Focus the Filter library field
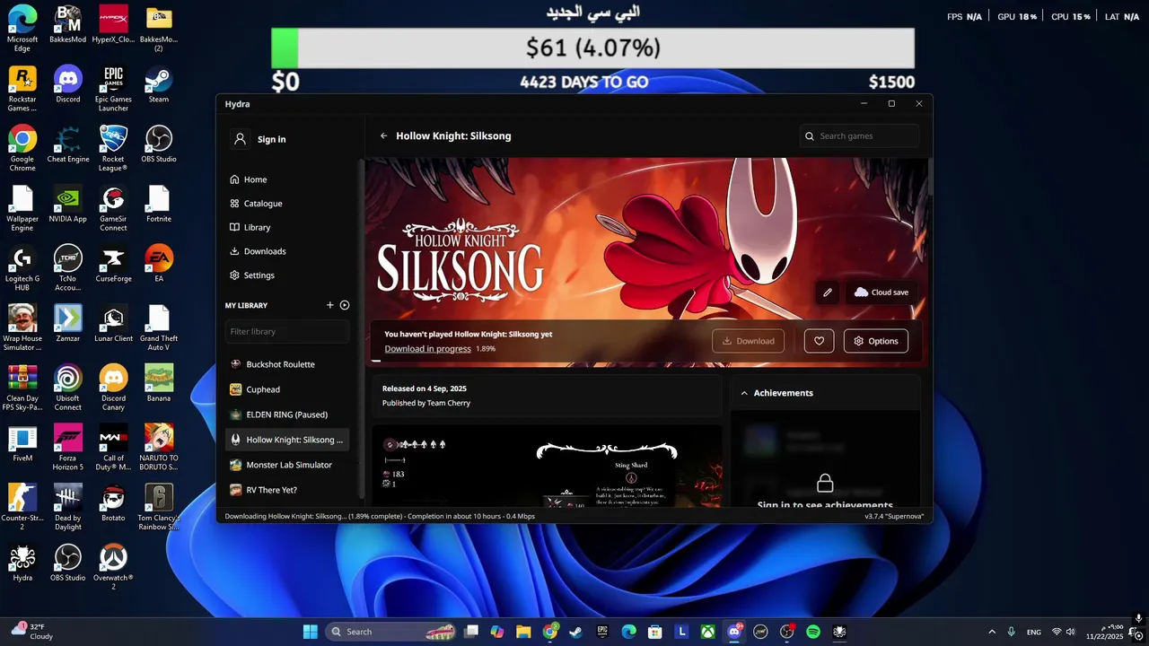1149x646 pixels. [287, 332]
